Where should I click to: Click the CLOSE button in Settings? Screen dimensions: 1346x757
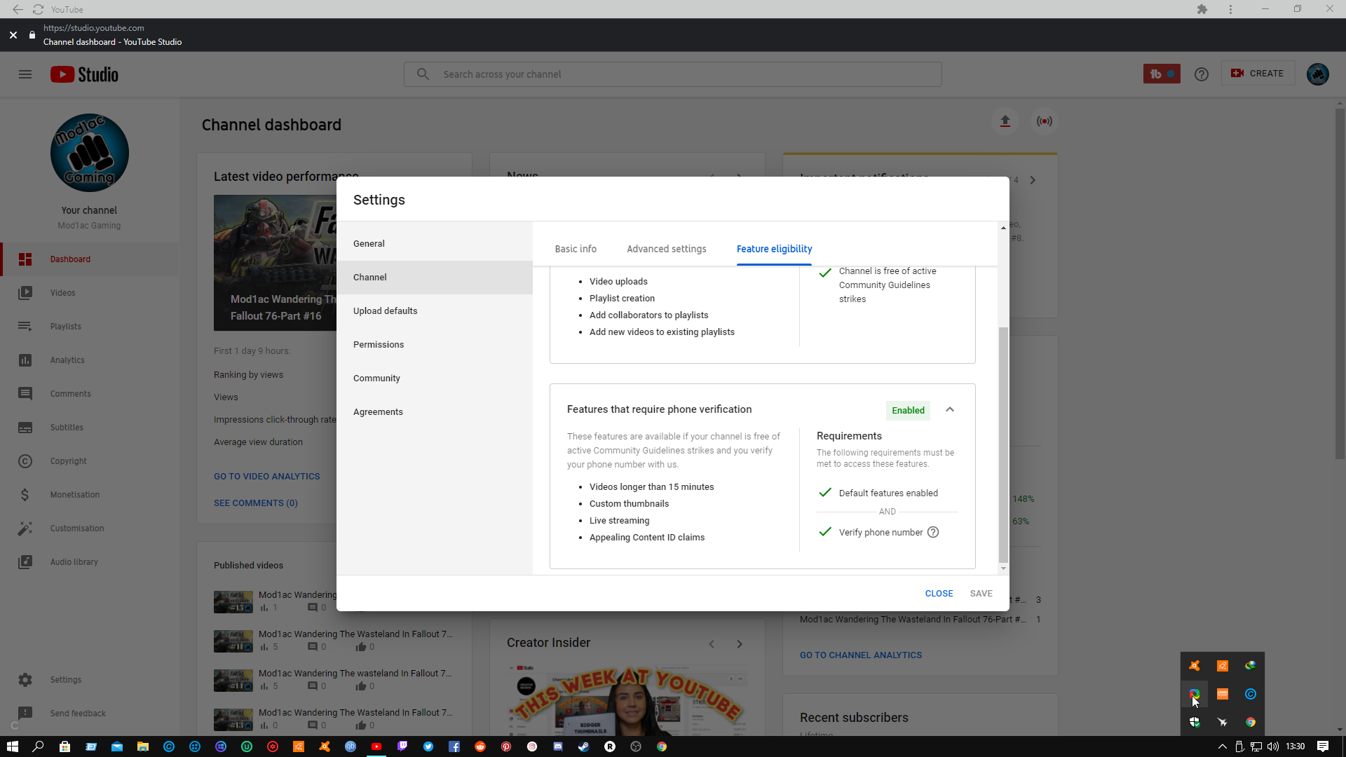[x=939, y=594]
